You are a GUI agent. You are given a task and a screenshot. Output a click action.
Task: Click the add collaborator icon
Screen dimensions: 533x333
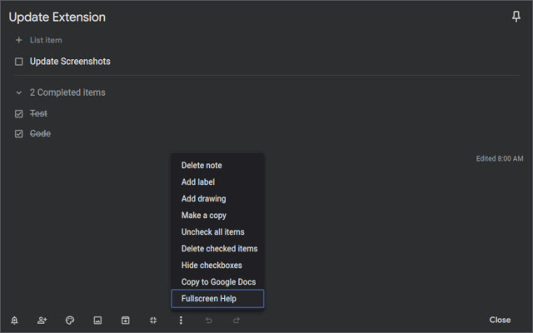pos(42,320)
